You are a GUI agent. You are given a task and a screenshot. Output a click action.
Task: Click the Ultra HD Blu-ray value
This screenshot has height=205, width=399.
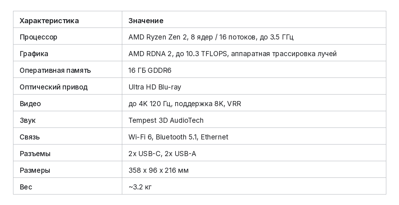click(x=155, y=87)
